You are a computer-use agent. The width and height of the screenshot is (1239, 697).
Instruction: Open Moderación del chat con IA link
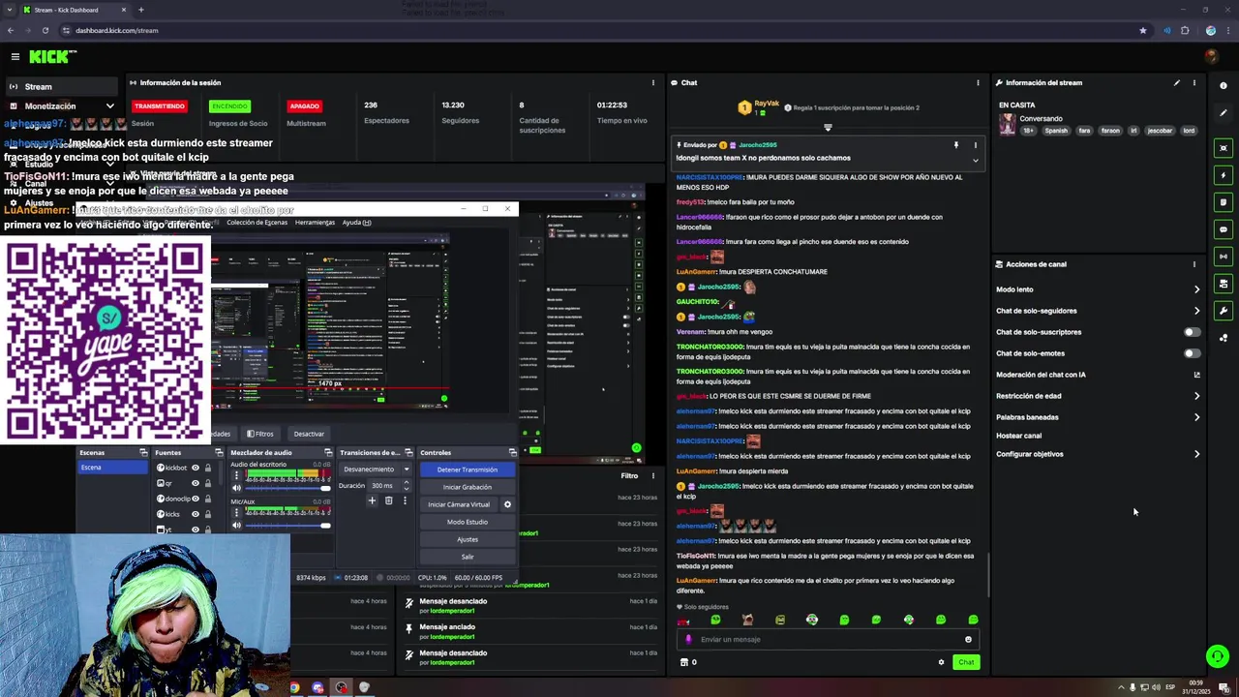coord(1098,375)
